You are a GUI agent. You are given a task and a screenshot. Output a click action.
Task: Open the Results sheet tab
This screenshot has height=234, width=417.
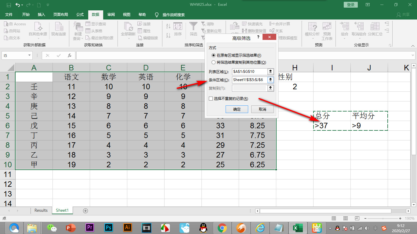coord(41,210)
